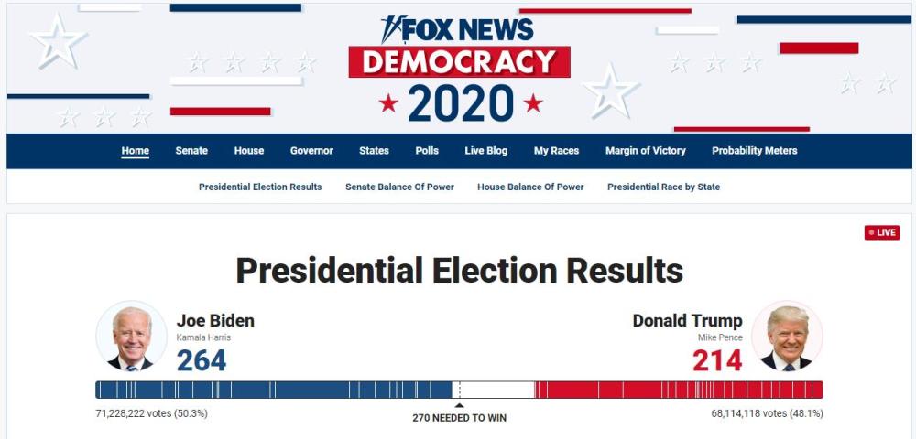This screenshot has height=439, width=916.
Task: Open the Senate Balance Of Power link
Action: coord(399,187)
